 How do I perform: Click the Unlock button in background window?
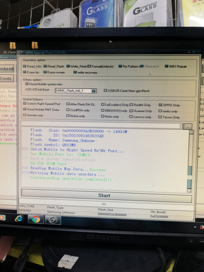[x=7, y=69]
